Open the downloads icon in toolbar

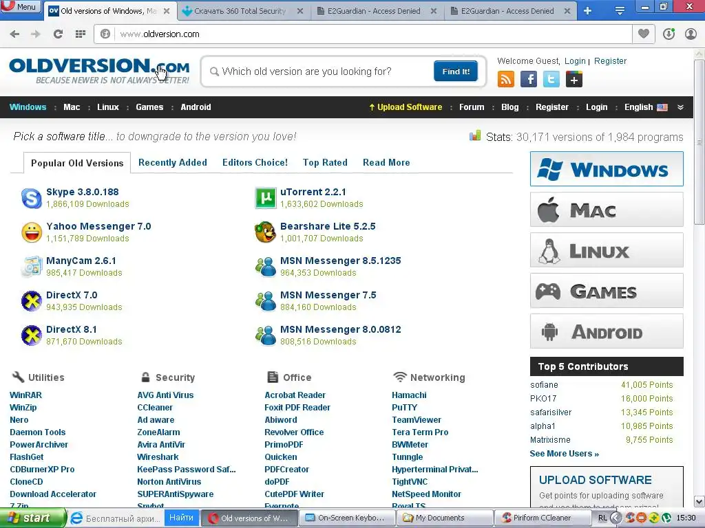pyautogui.click(x=669, y=34)
